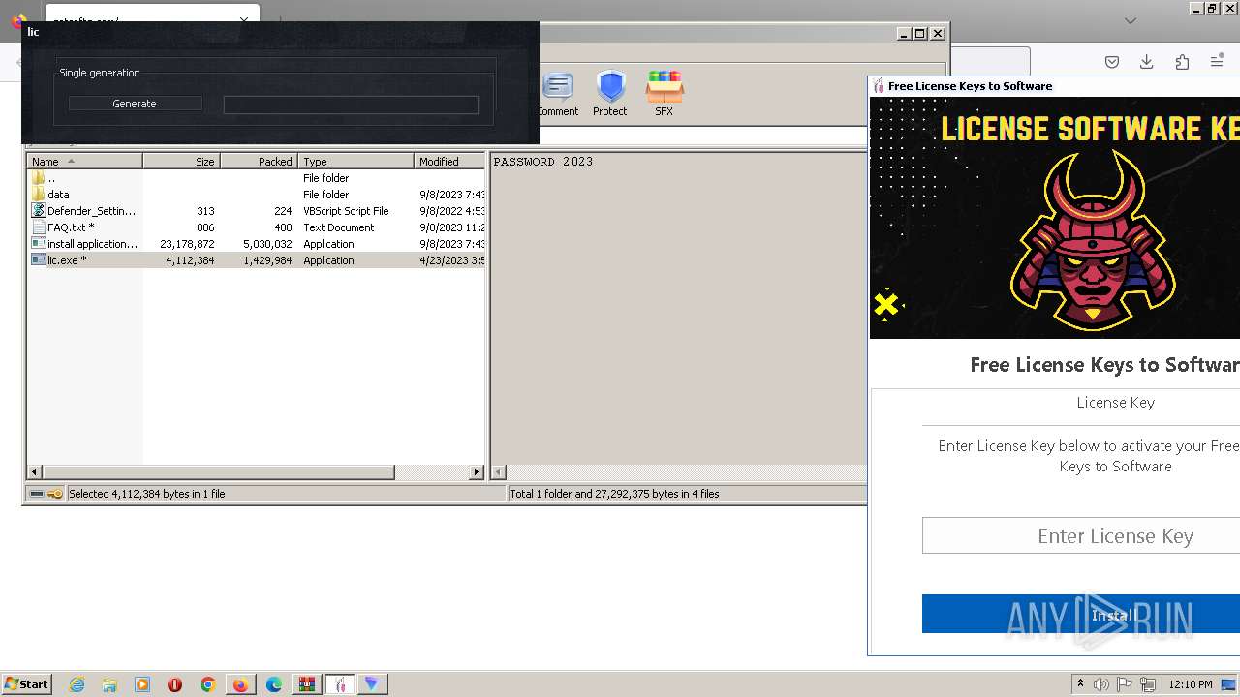This screenshot has height=697, width=1240.
Task: Open Firefox Pocket save icon
Action: [x=1112, y=62]
